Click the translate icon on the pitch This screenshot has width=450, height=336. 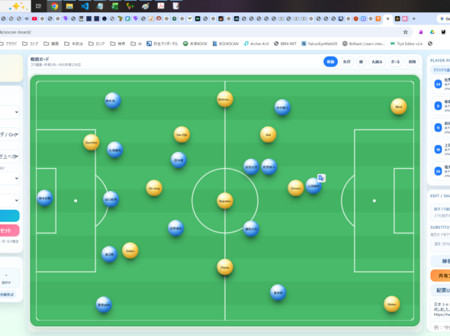click(x=321, y=178)
